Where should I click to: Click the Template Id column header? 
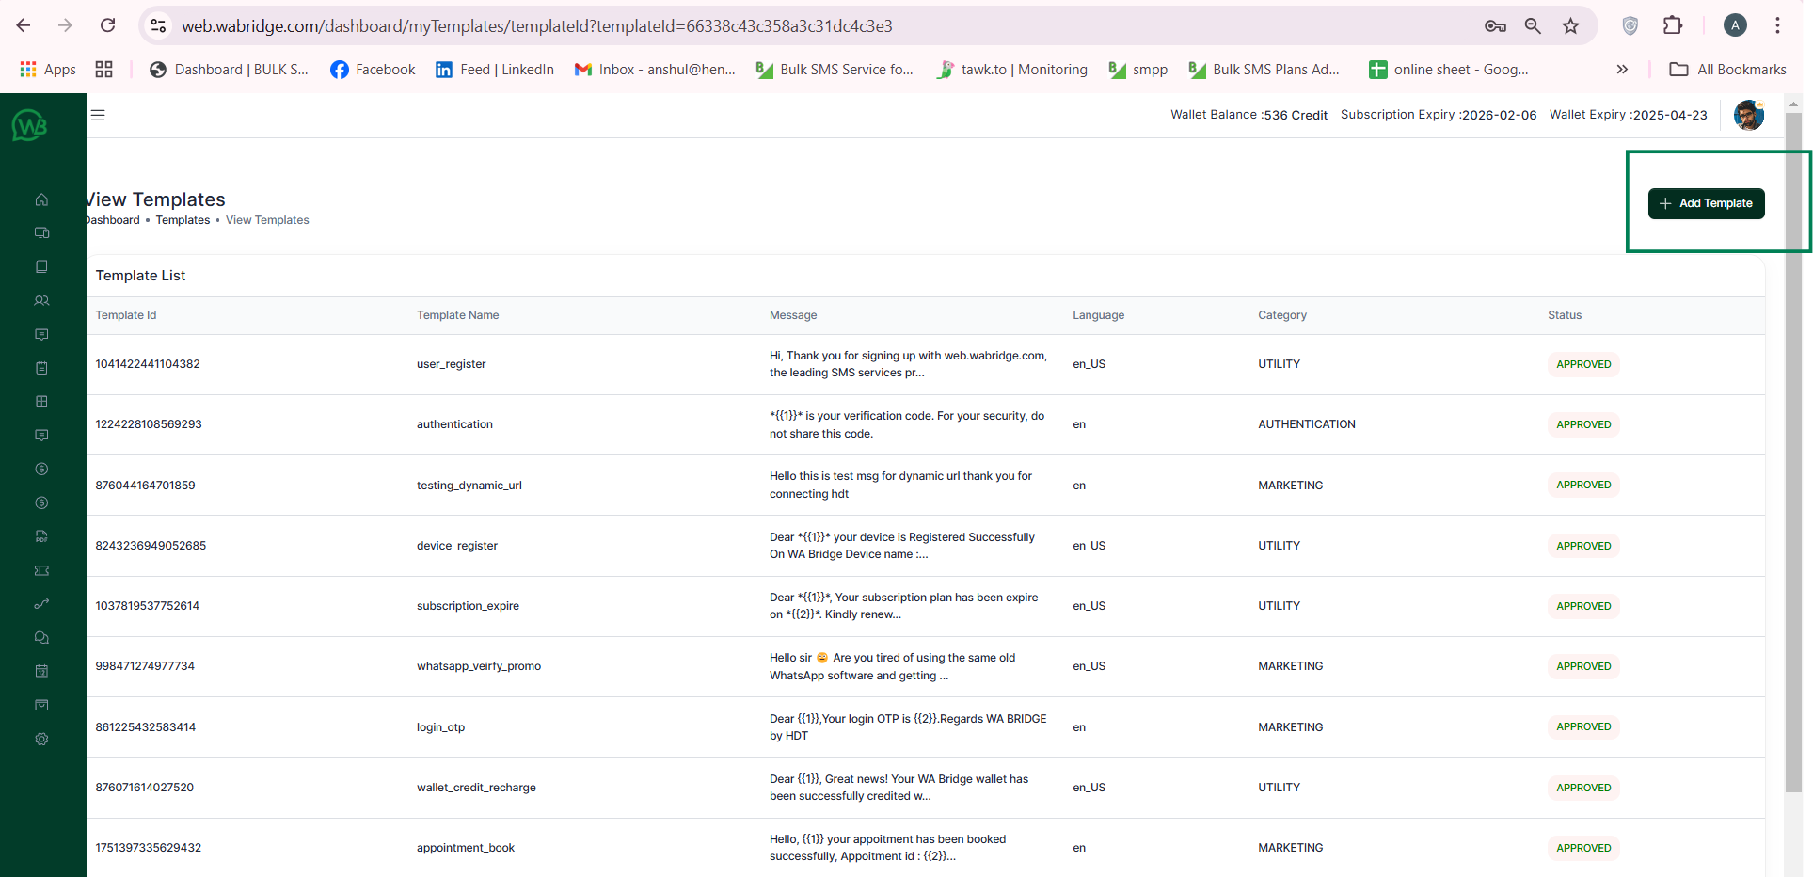(126, 315)
